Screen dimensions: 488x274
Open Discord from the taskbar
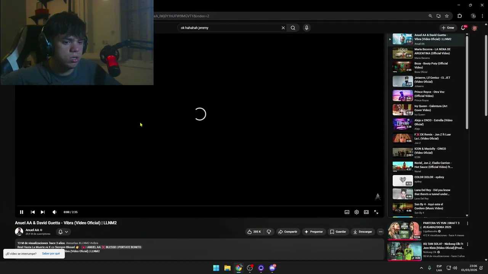272,268
